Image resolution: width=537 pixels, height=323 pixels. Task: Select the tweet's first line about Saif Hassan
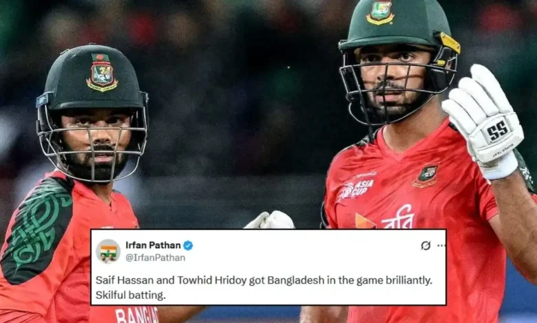click(264, 280)
